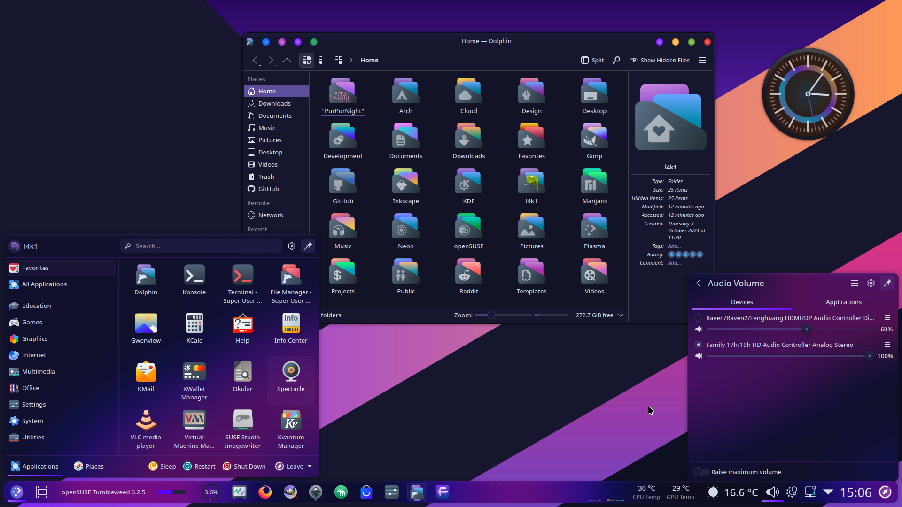Switch to Places tab in application menu
The width and height of the screenshot is (902, 507).
89,466
